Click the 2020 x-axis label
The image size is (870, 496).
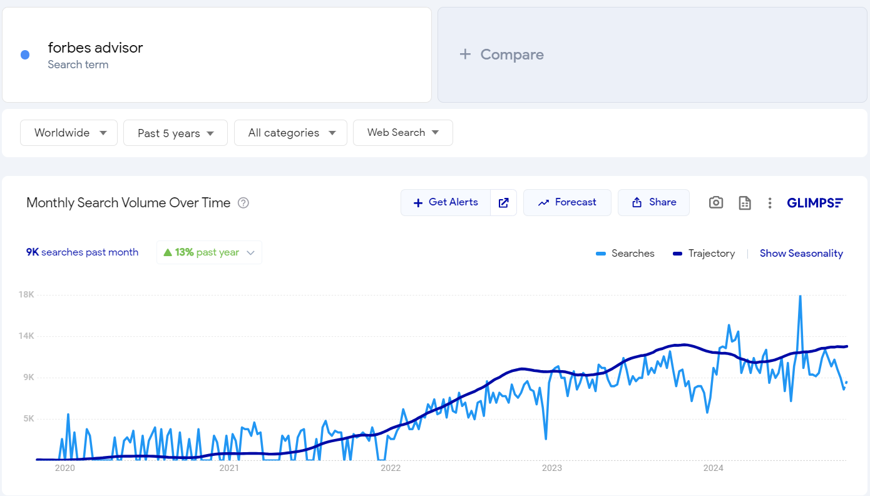[x=65, y=468]
